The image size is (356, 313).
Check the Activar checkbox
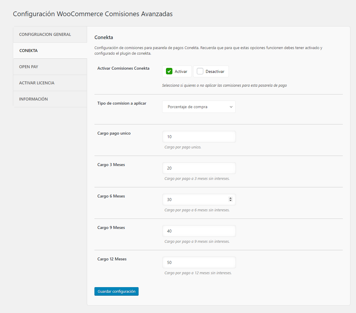tap(169, 71)
